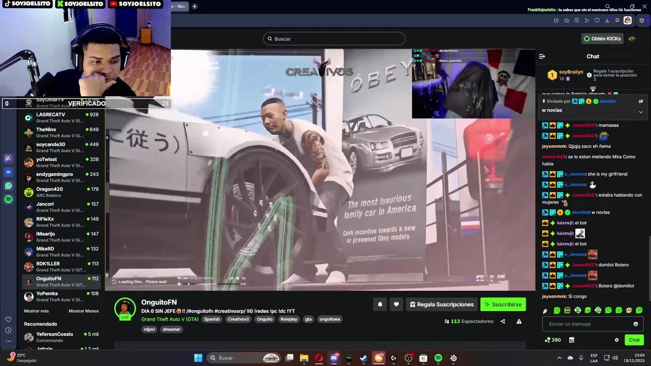Click the soyBrailyn top gifter badge
The width and height of the screenshot is (651, 366).
(x=552, y=75)
